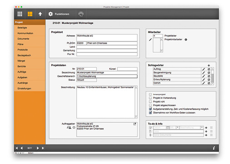Open Berichte in sidebar
The image size is (230, 164).
30,67
